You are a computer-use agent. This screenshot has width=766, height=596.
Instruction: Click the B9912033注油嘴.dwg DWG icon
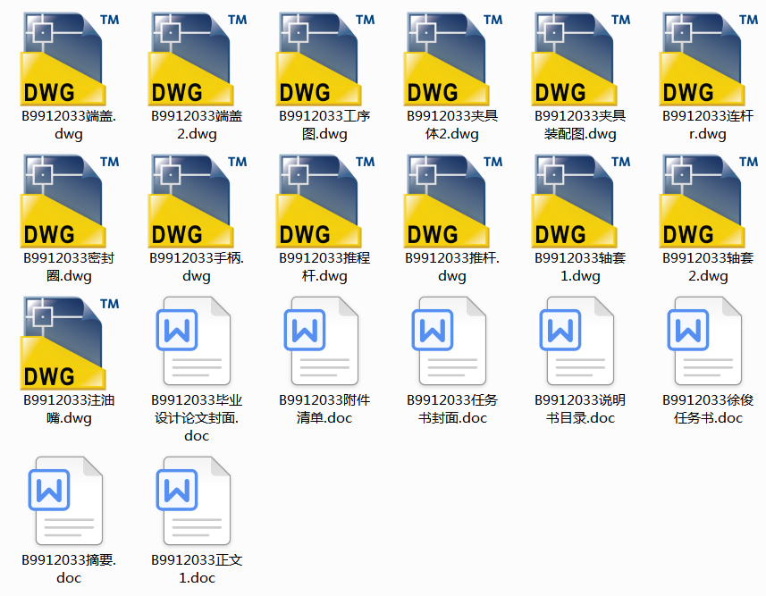[69, 343]
